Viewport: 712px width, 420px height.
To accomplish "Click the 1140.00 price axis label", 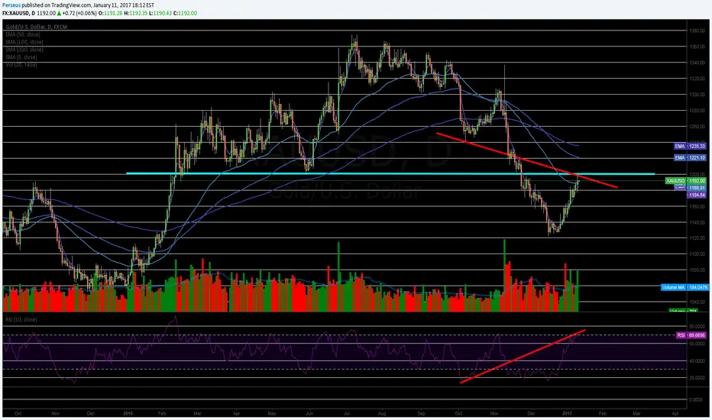I will tap(697, 222).
